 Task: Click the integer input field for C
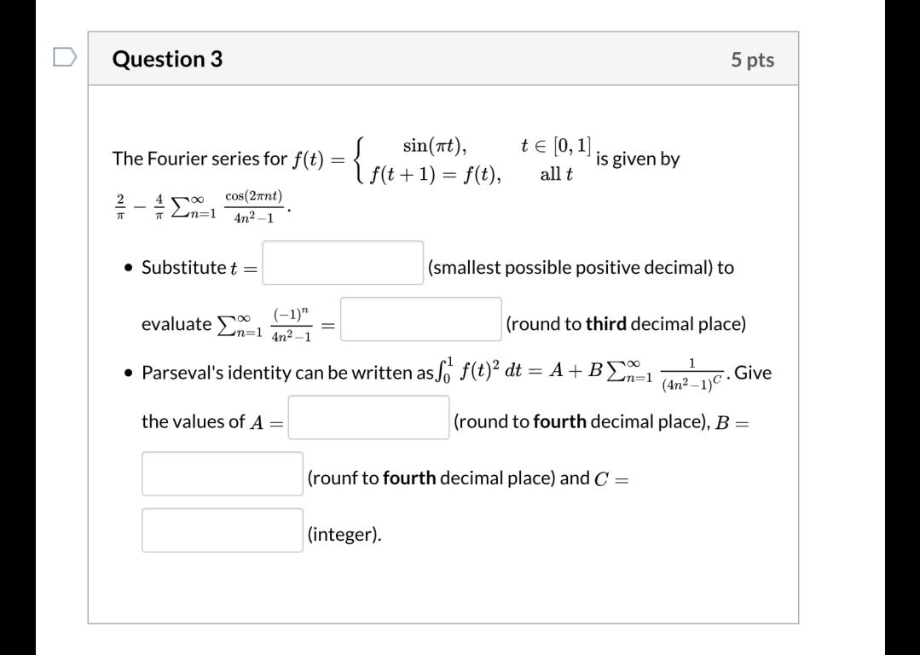pyautogui.click(x=222, y=530)
